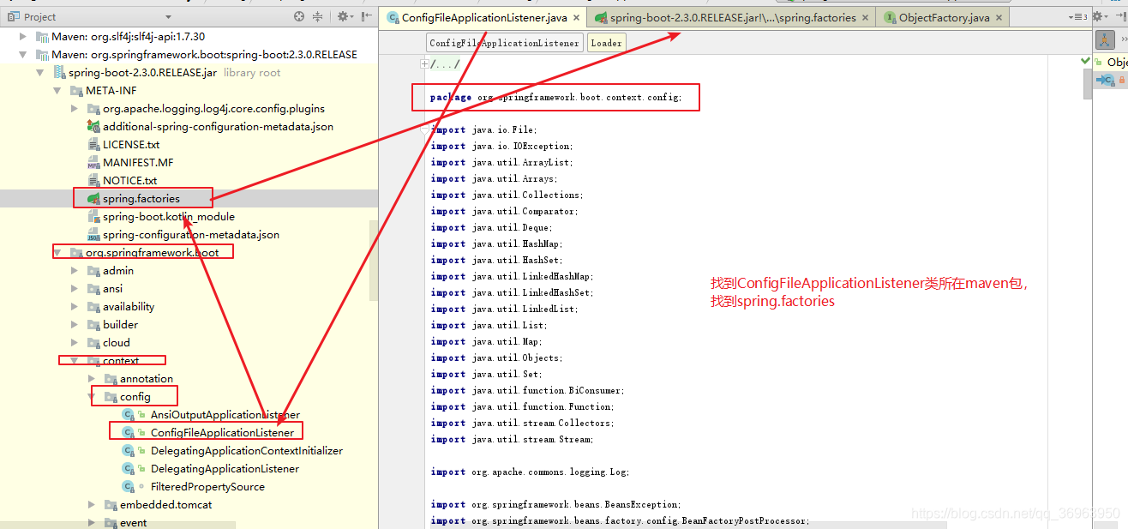Collapse the spring-boot-2.3.0.RELEASE.jar node
Viewport: 1128px width, 529px height.
click(40, 73)
